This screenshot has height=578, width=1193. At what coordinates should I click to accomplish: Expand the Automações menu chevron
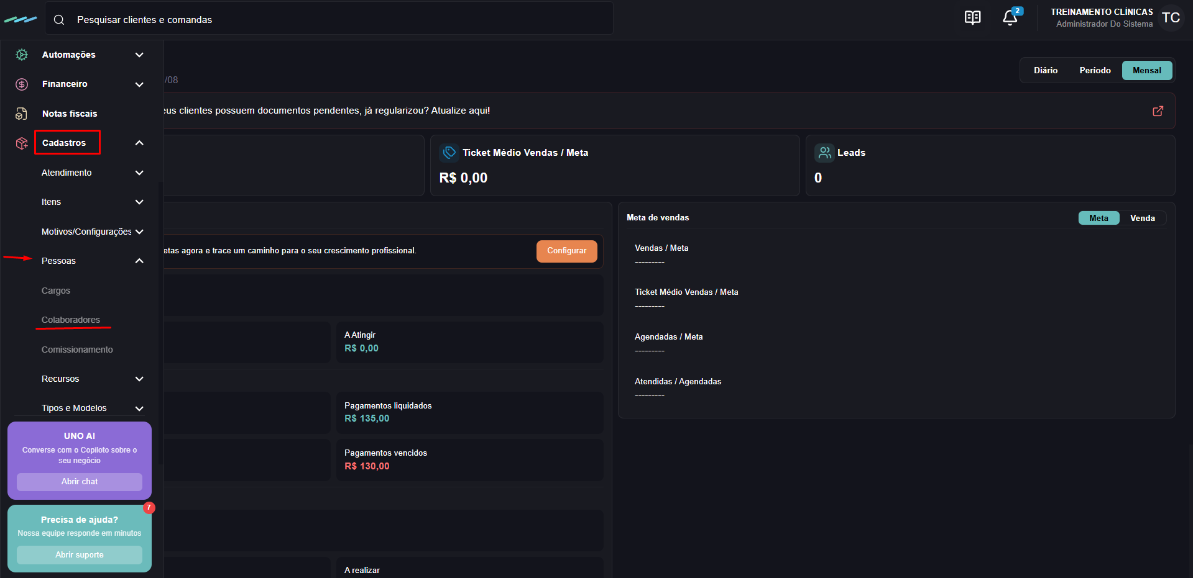pos(139,55)
